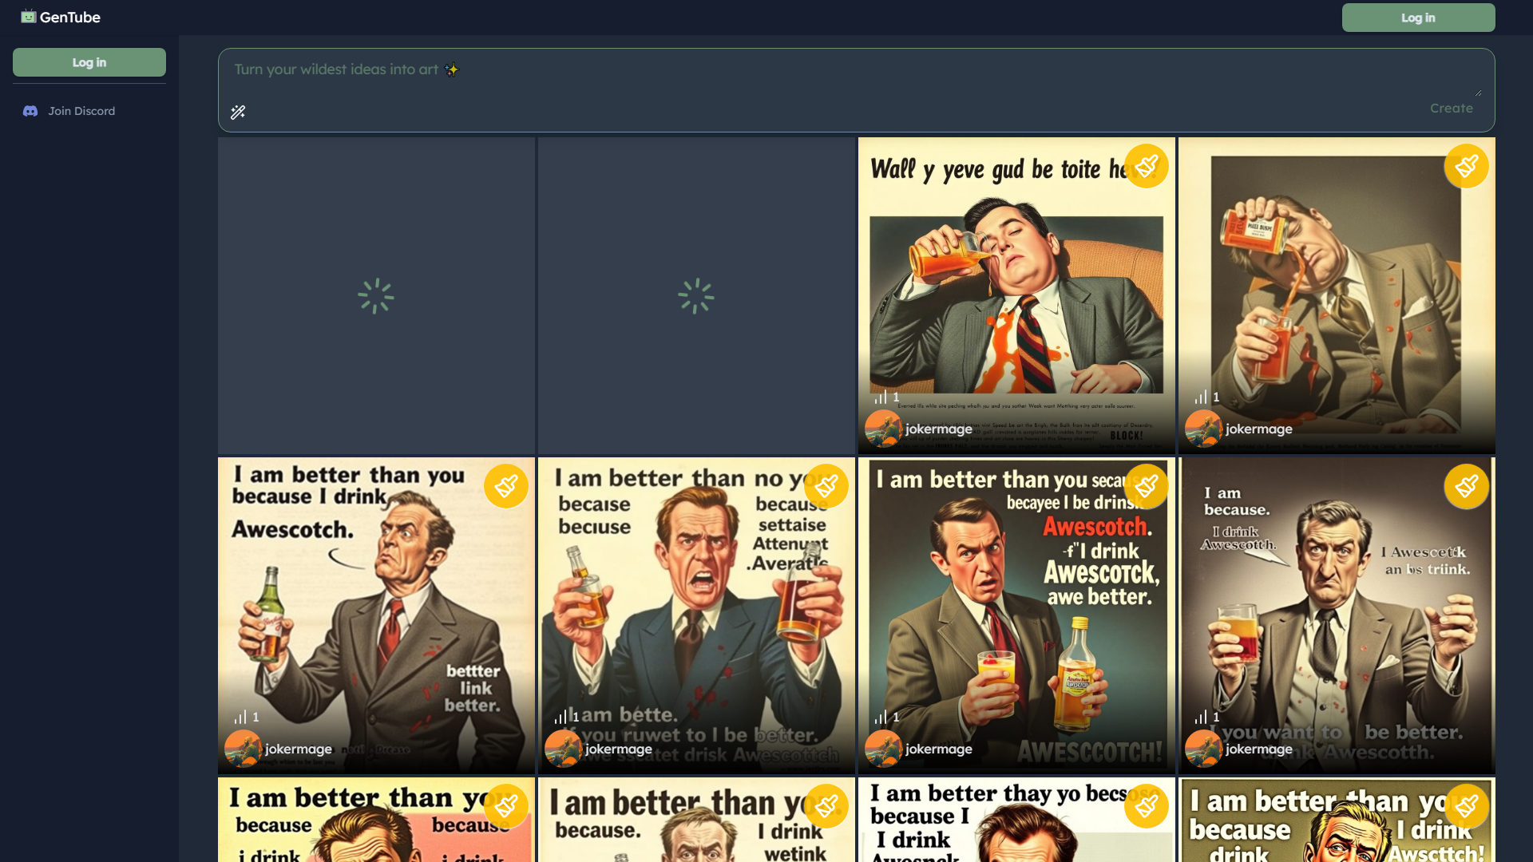
Task: Click the stats bars icon on the 'settaise Attenunt' poster
Action: pyautogui.click(x=561, y=717)
